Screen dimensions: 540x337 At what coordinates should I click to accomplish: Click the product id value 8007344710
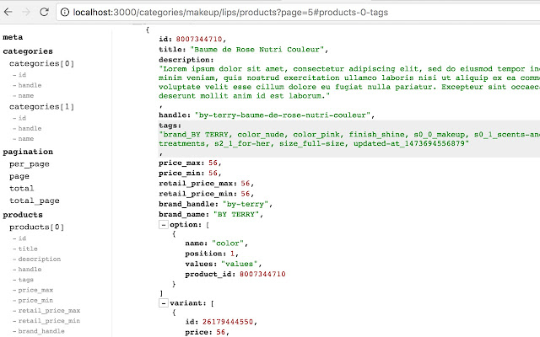pyautogui.click(x=199, y=40)
